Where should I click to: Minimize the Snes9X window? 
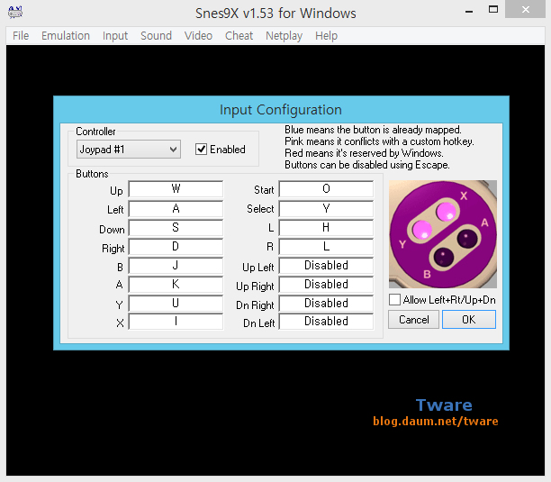click(469, 11)
